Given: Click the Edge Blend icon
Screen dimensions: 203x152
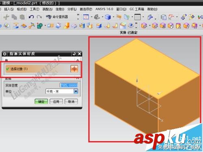Looking at the screenshot, I should (58, 26).
